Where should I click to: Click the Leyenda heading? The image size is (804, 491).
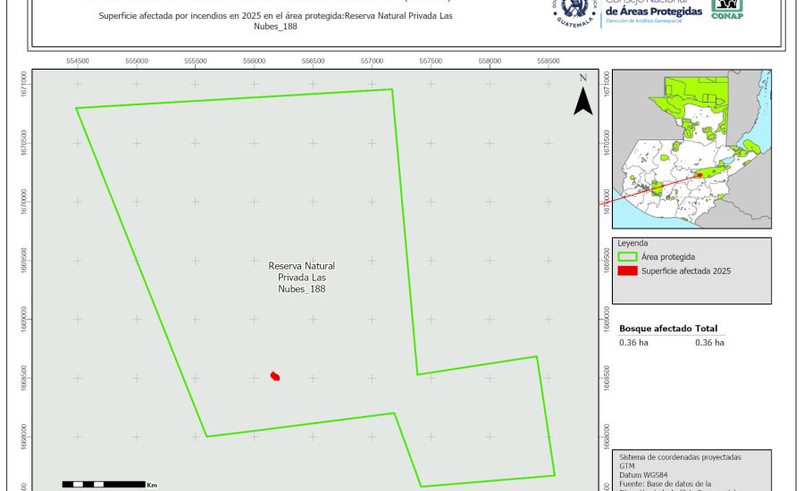coord(632,243)
